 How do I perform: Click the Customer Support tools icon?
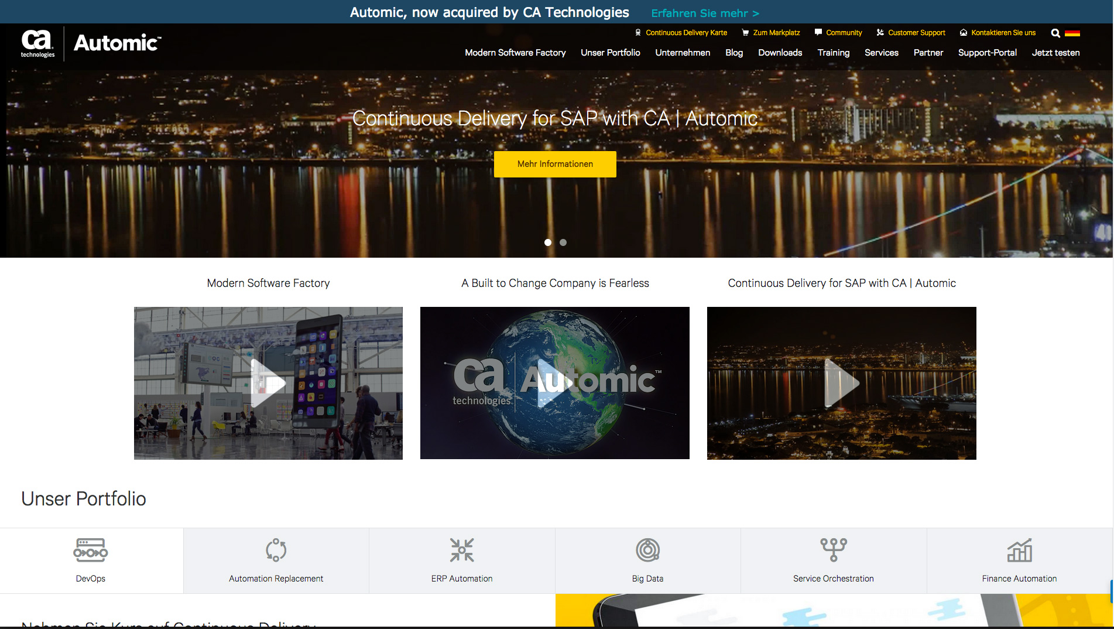[880, 33]
